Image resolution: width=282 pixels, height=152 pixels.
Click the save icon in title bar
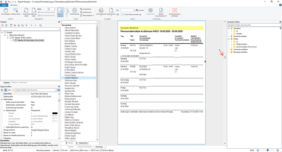[6, 2]
